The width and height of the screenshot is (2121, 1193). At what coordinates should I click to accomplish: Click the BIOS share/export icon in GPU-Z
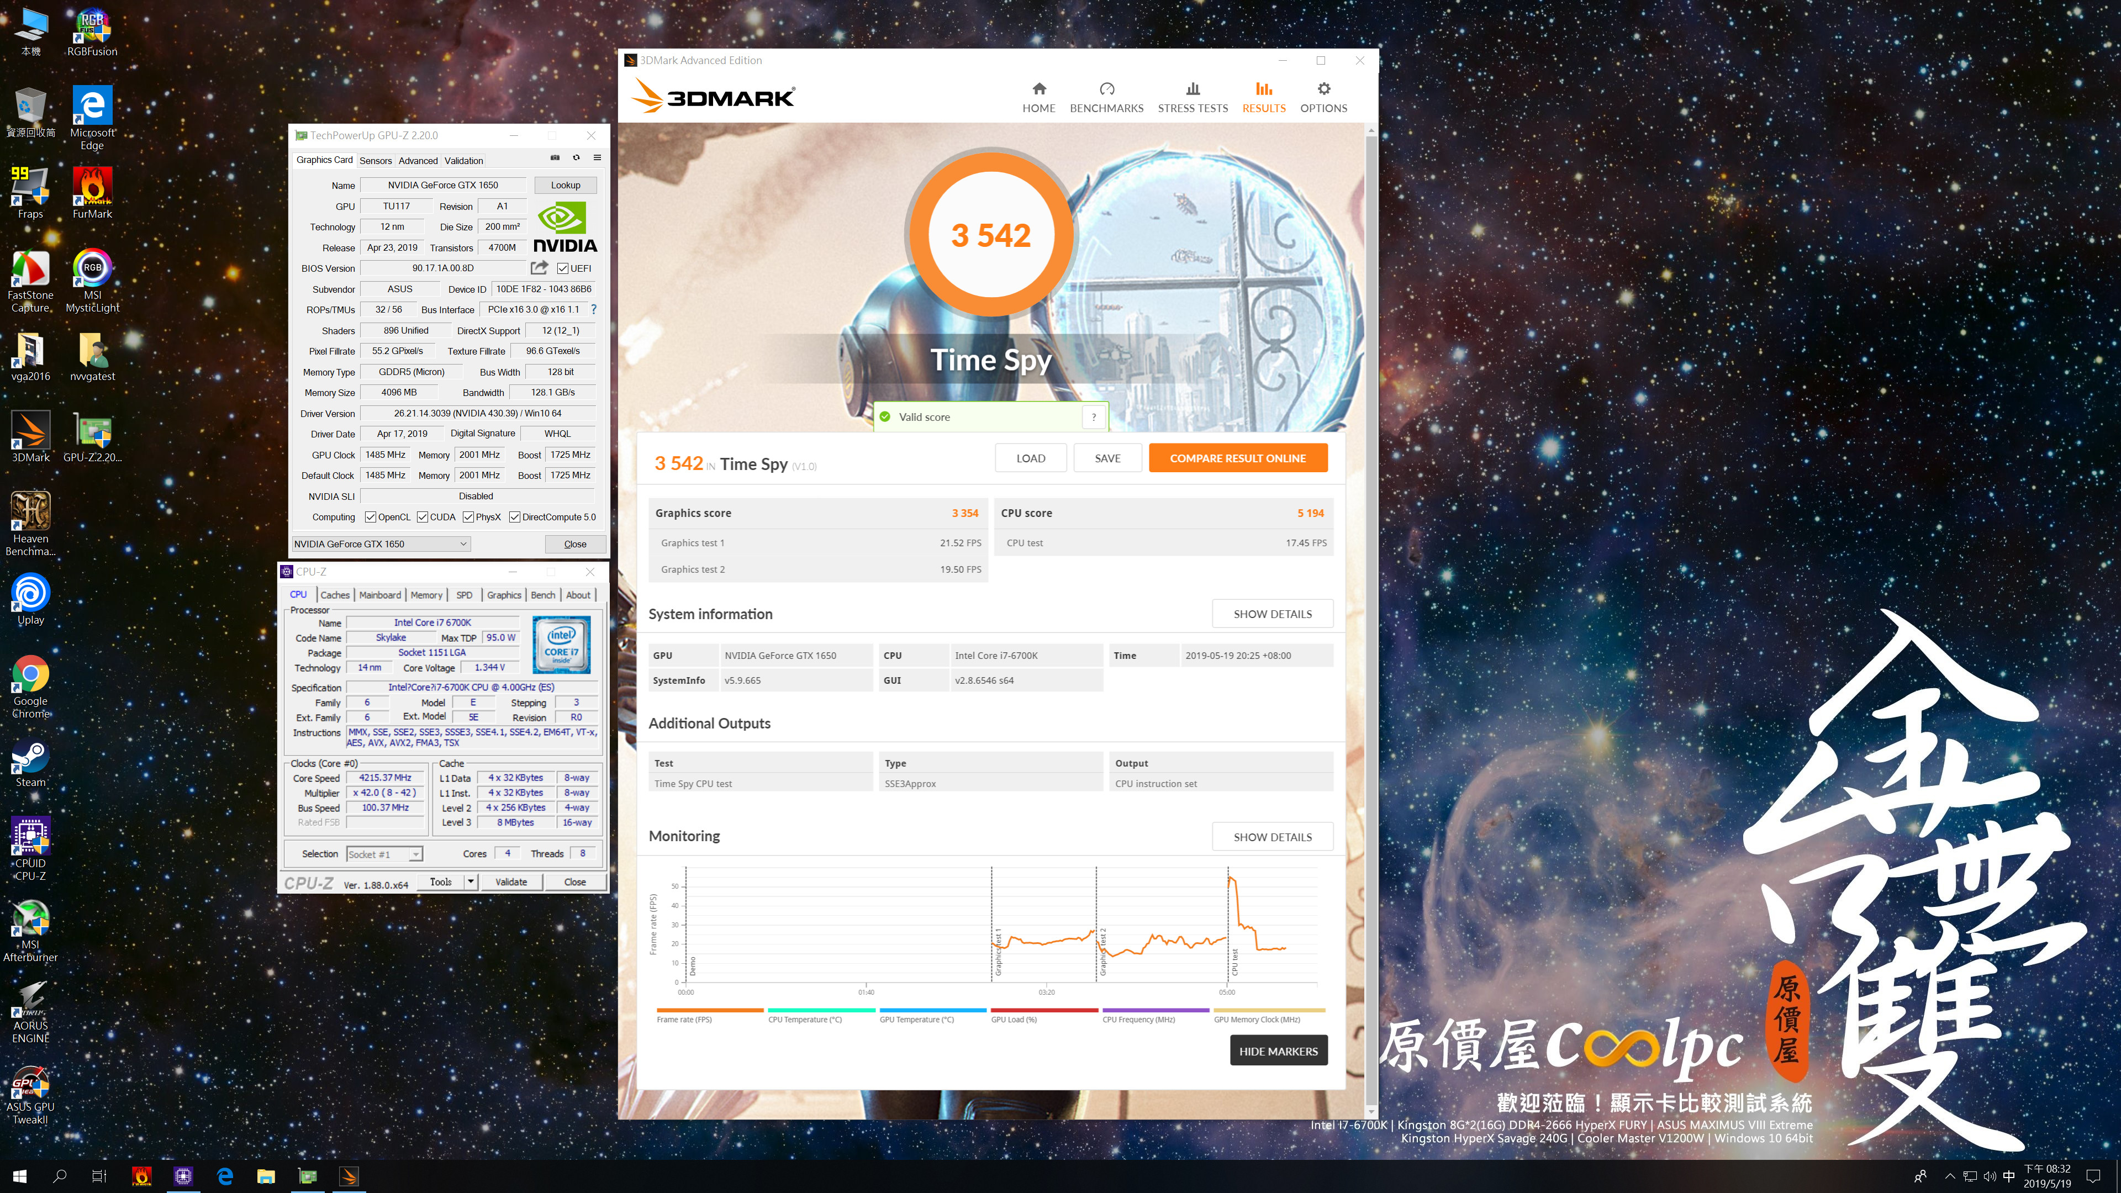coord(539,267)
